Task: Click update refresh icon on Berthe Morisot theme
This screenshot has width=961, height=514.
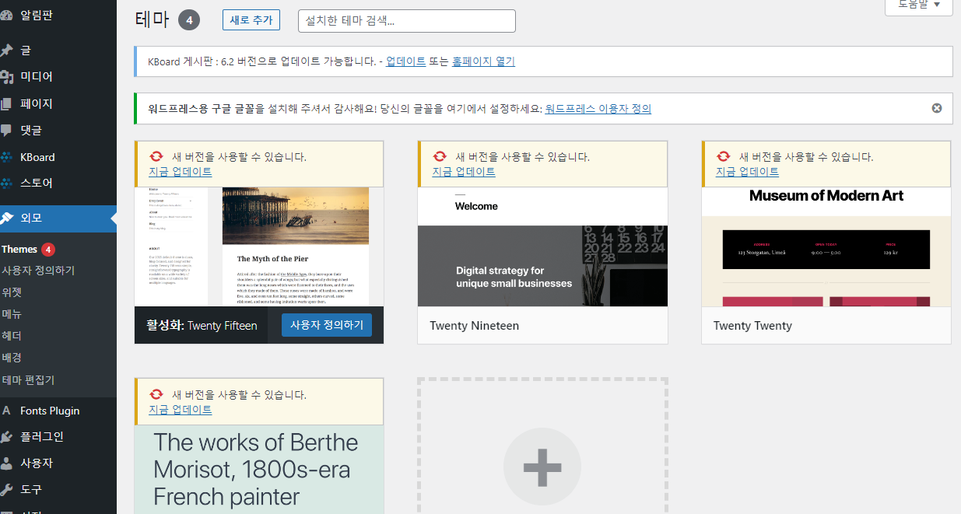Action: (156, 395)
